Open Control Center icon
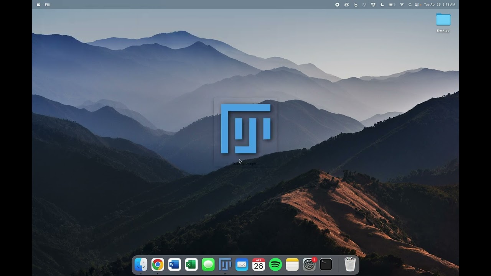 [x=417, y=5]
